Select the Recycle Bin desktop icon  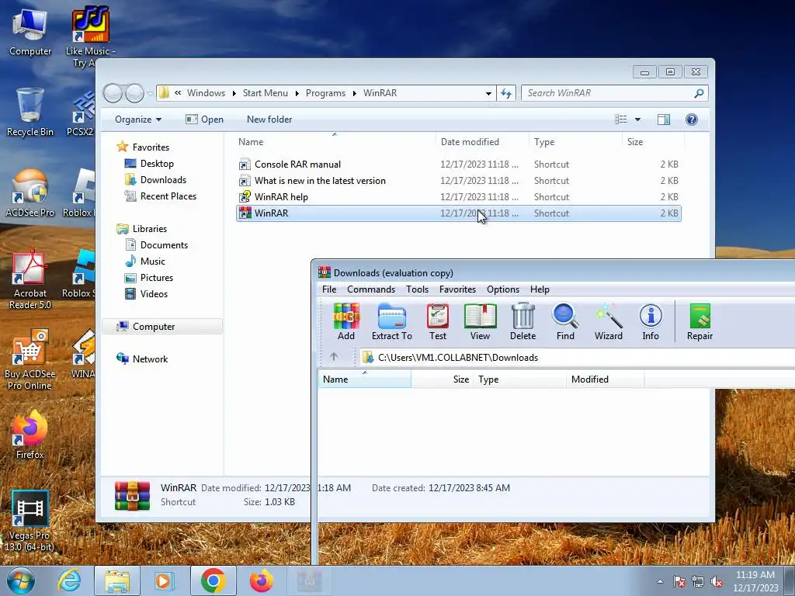[30, 113]
